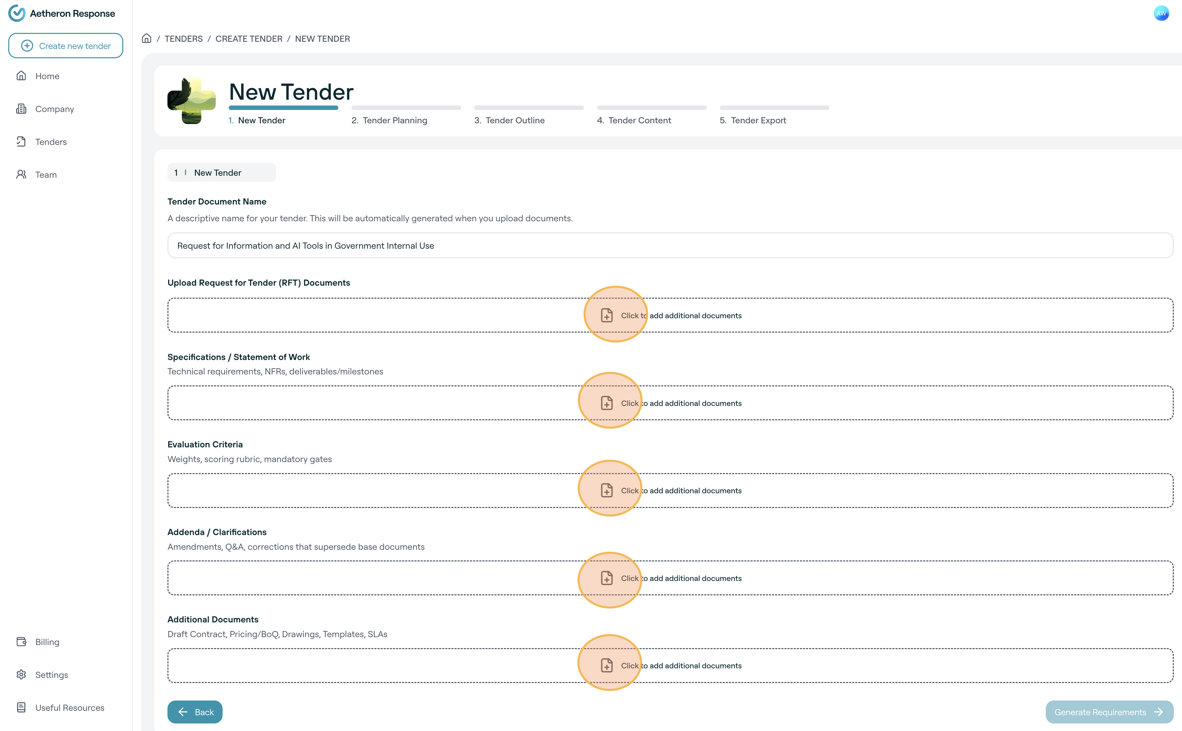Select the Tender Outline step
Image resolution: width=1182 pixels, height=731 pixels.
515,120
